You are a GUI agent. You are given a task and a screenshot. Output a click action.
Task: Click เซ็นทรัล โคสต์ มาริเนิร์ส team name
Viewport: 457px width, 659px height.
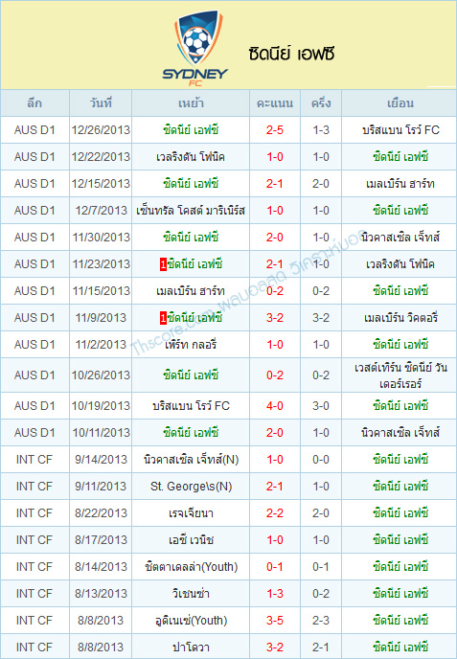pos(191,211)
